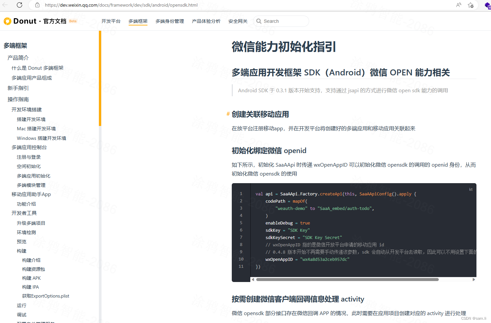Open 搭建开发环境 sidebar item
The width and height of the screenshot is (491, 323).
pyautogui.click(x=31, y=119)
